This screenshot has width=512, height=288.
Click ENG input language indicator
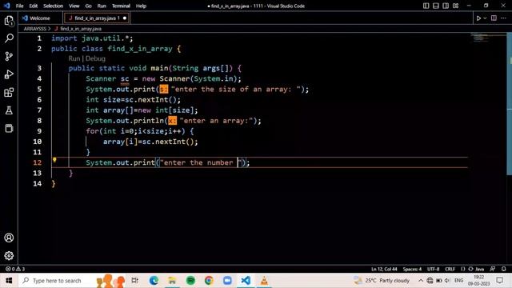tap(458, 281)
